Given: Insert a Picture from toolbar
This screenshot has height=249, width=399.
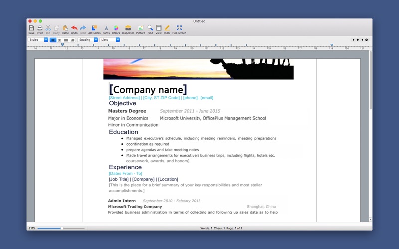Looking at the screenshot, I should [141, 29].
